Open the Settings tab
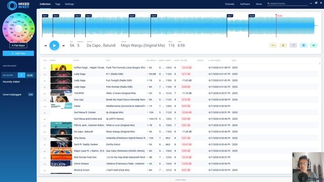The image size is (324, 182). (x=69, y=4)
